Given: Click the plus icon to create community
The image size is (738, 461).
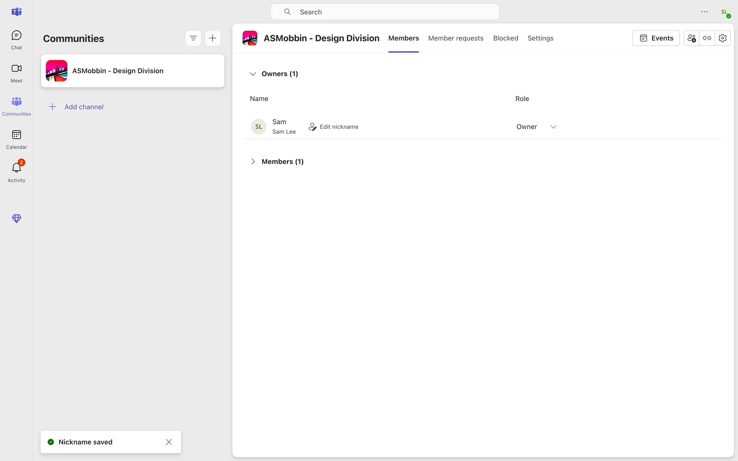Looking at the screenshot, I should 213,38.
